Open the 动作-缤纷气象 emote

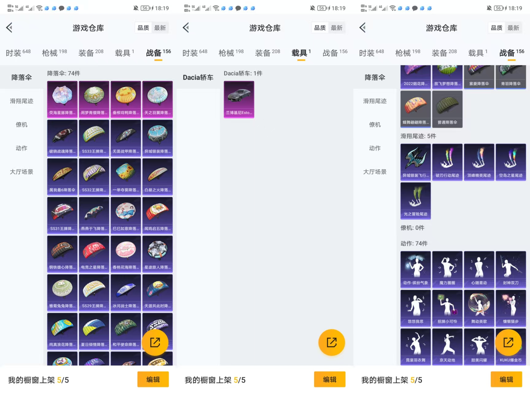pos(416,270)
